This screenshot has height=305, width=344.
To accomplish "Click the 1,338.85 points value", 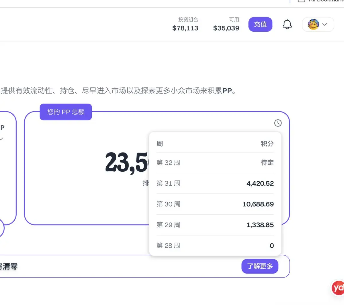I will (260, 225).
